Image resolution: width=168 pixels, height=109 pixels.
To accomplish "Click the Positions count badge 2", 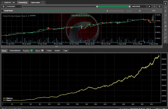I will point(31,51).
